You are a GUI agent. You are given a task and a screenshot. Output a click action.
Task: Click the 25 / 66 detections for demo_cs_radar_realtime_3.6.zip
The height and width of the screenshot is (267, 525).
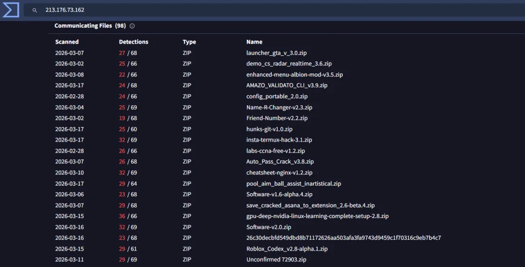[x=128, y=64]
